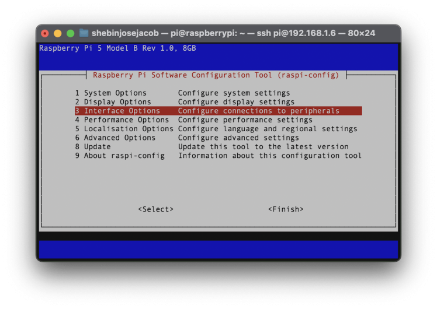Click the folder icon in the terminal title bar
The width and height of the screenshot is (437, 309).
point(84,33)
